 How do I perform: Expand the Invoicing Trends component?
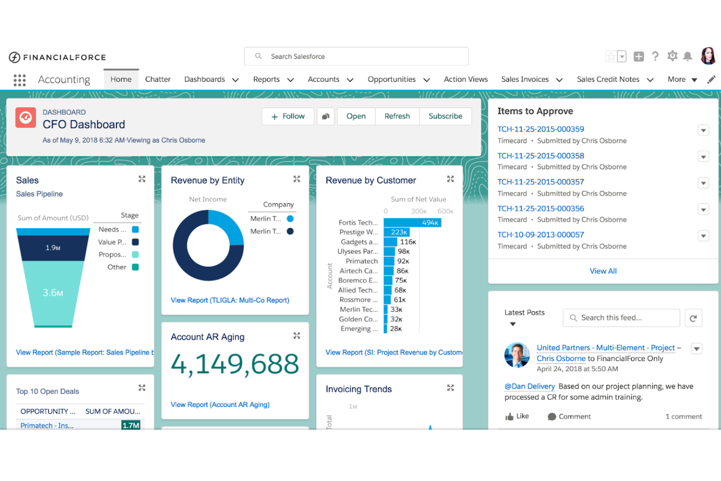pyautogui.click(x=451, y=387)
